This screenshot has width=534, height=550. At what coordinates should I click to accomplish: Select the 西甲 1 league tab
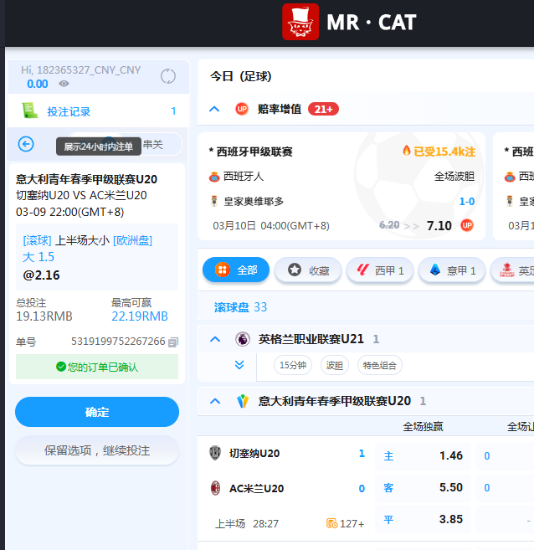[x=380, y=270]
